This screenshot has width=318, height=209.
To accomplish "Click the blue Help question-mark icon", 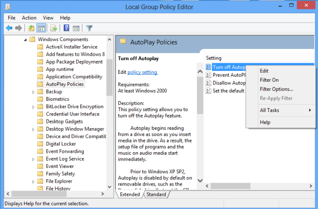I will point(67,28).
